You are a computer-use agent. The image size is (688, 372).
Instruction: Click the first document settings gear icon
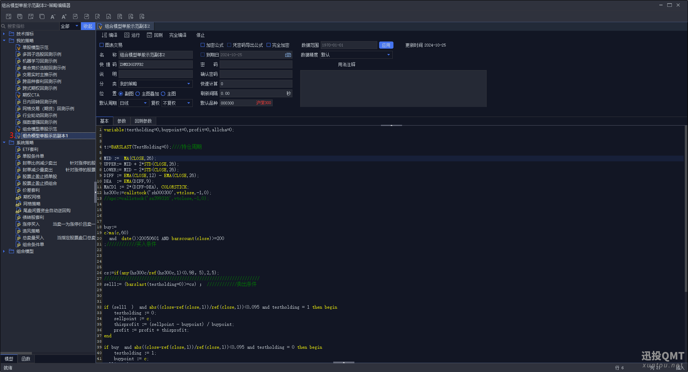131,16
